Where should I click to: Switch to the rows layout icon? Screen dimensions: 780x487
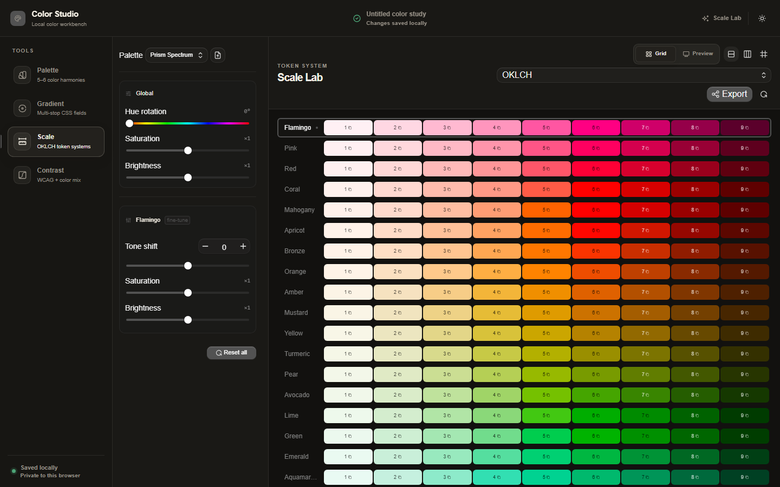pos(731,54)
